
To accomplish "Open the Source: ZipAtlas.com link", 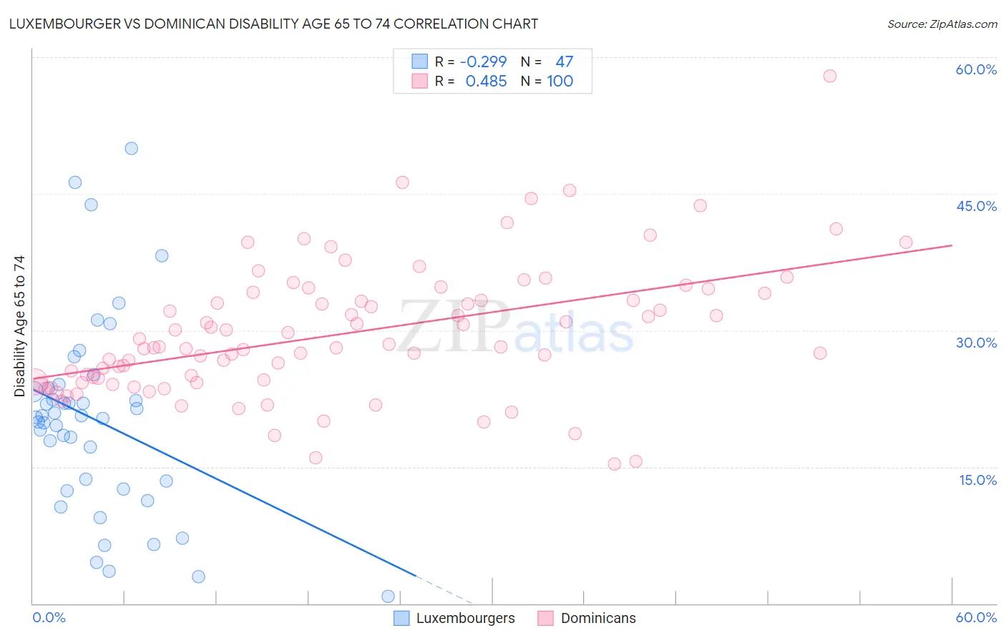I will 942,24.
